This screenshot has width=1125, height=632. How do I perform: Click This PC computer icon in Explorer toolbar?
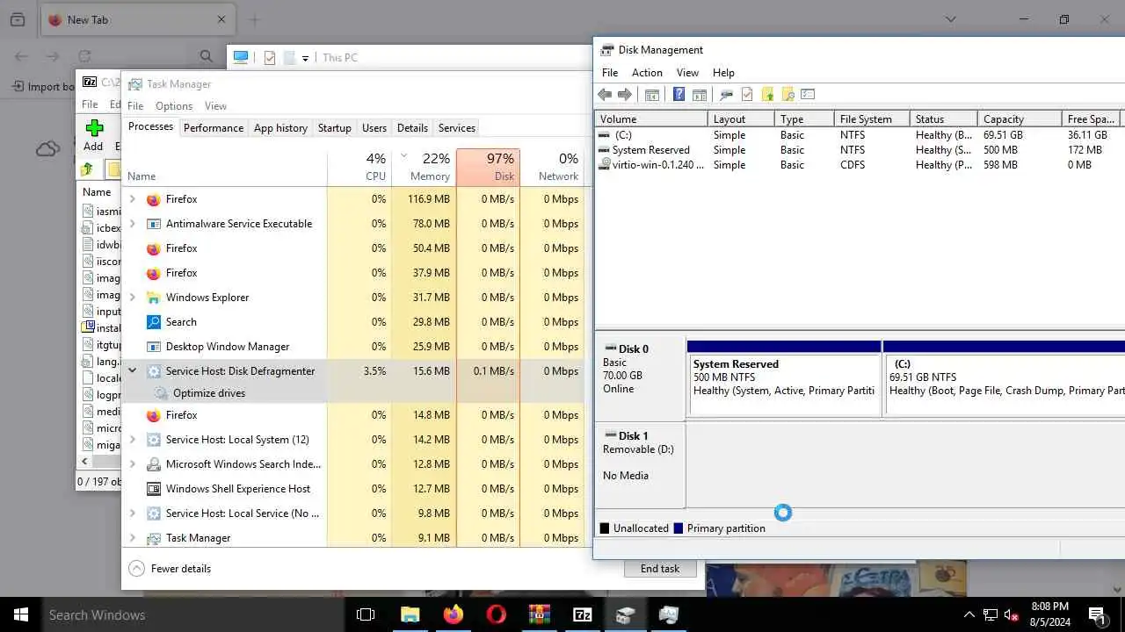[241, 58]
